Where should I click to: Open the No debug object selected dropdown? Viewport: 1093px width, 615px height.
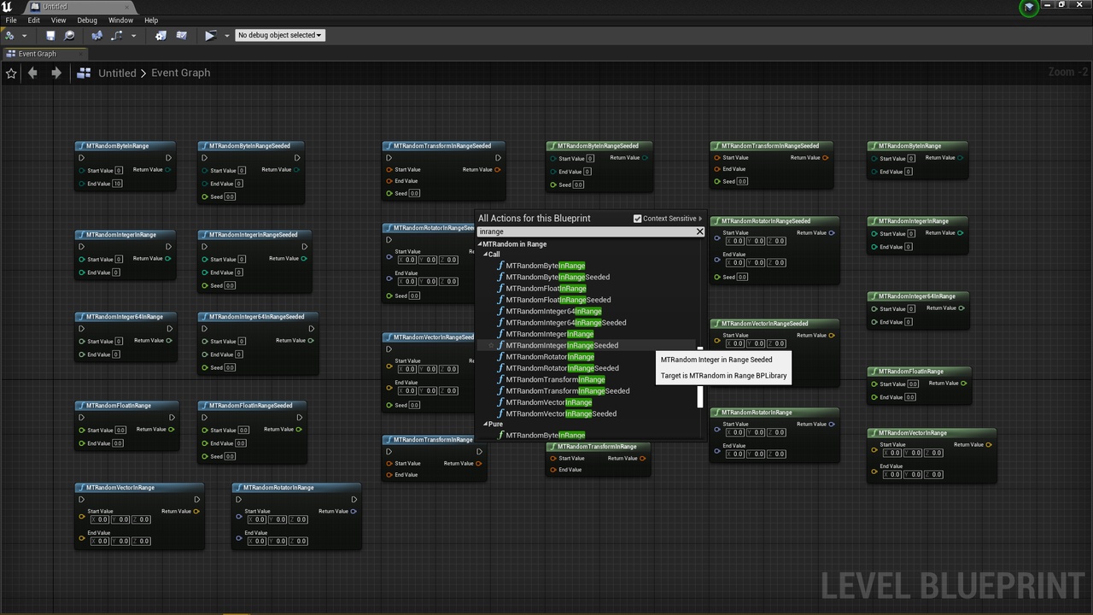click(279, 36)
